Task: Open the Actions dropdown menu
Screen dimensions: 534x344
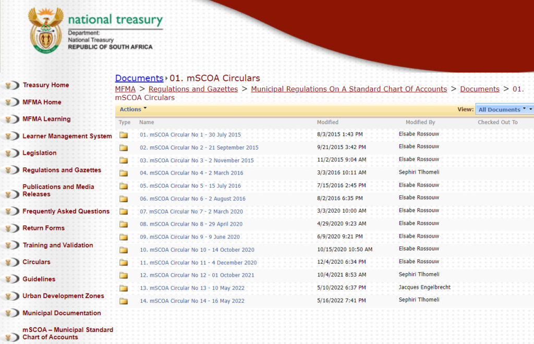Action: pos(133,109)
